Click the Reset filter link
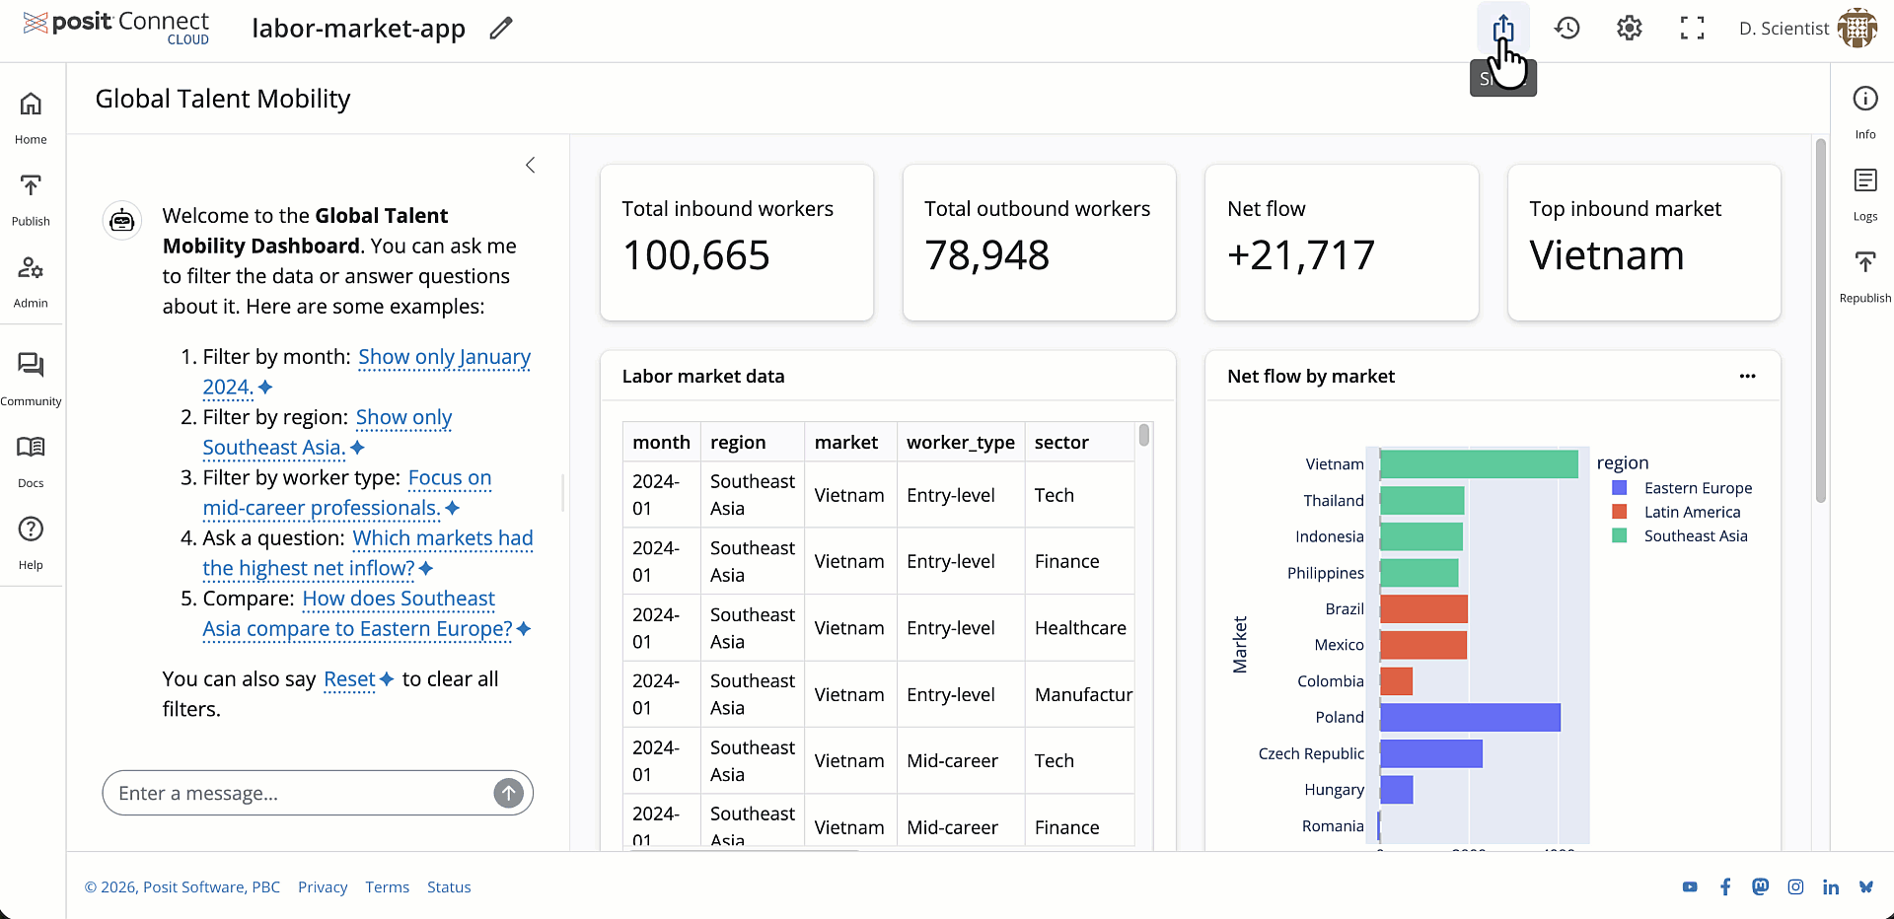 pyautogui.click(x=347, y=679)
